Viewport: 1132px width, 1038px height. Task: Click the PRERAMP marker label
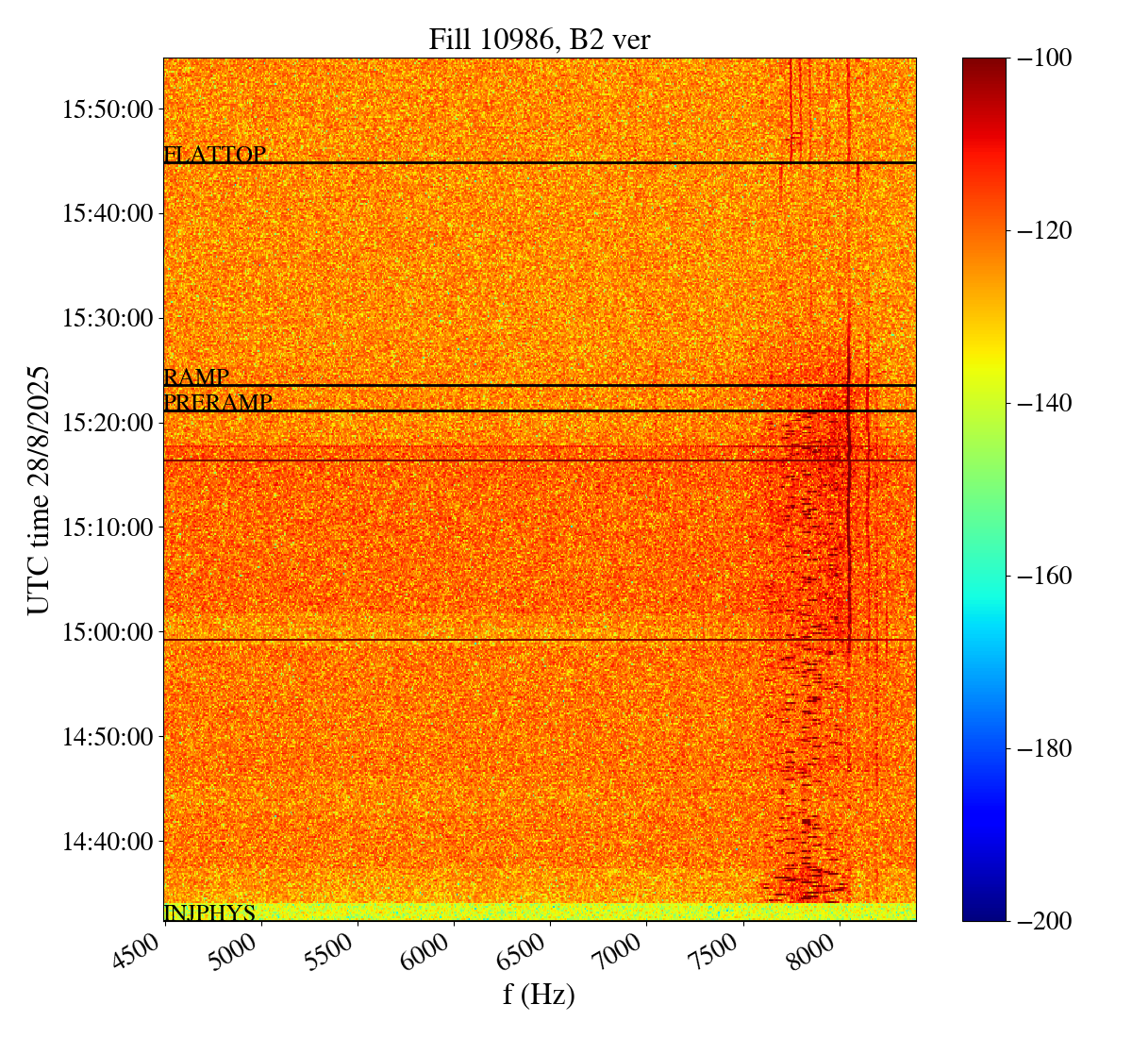(x=218, y=403)
